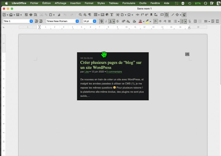Open the 14 pt font size dropdown
This screenshot has height=156, width=221.
click(x=94, y=21)
